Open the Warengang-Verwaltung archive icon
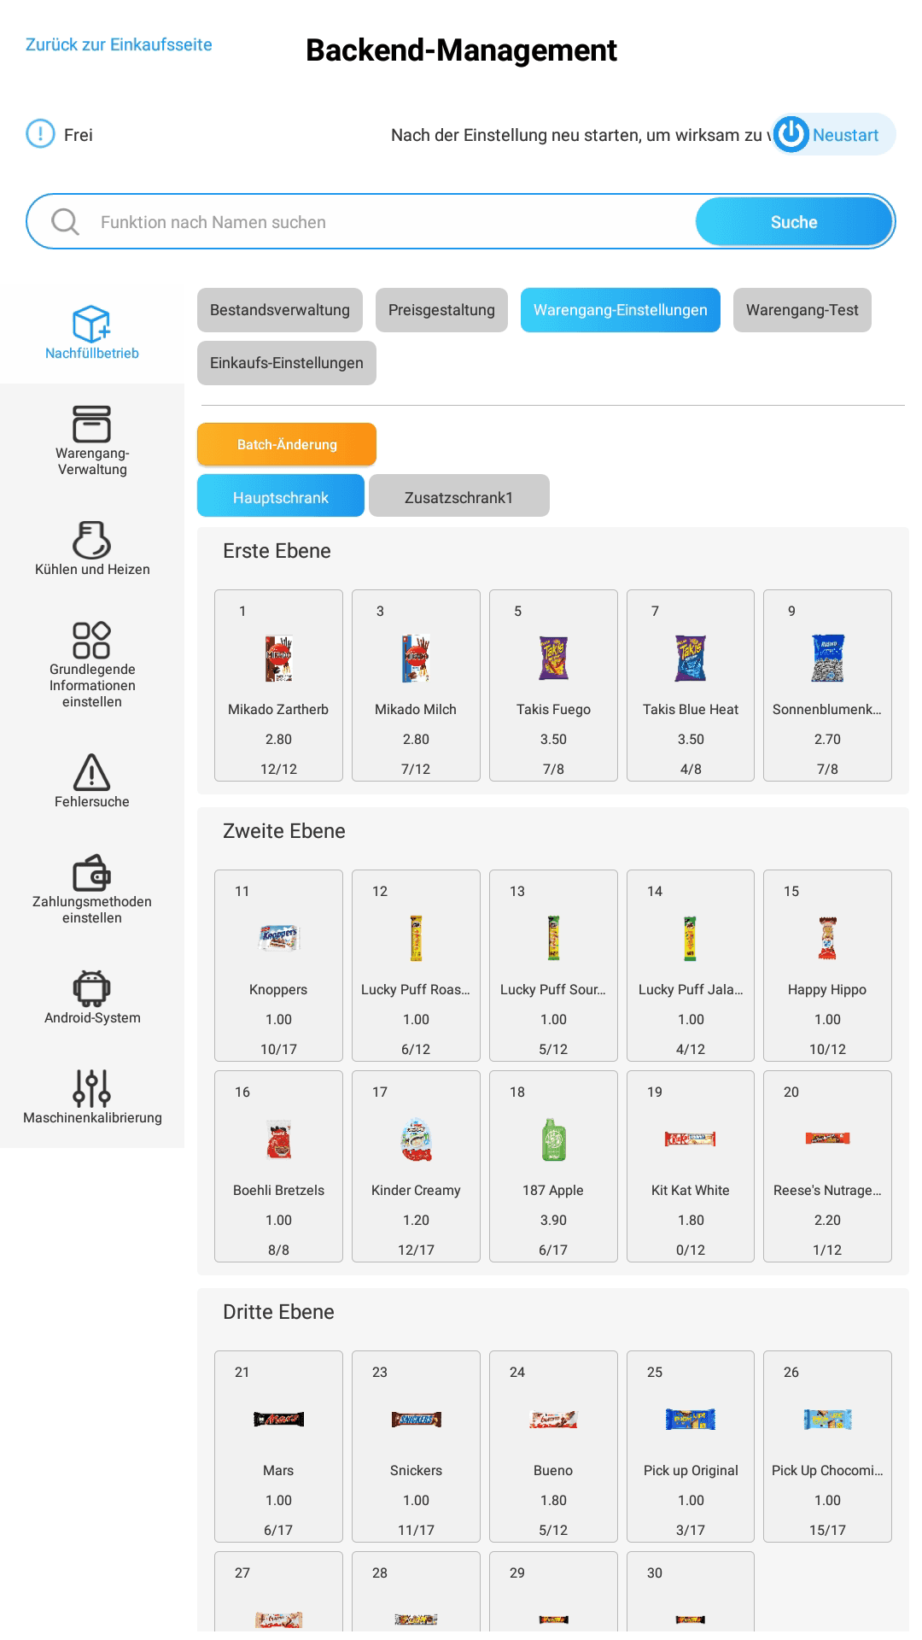Image resolution: width=922 pixels, height=1640 pixels. [x=91, y=424]
